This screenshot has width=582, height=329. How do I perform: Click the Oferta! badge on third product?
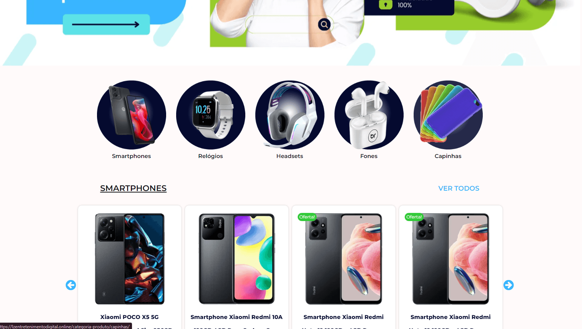click(307, 217)
